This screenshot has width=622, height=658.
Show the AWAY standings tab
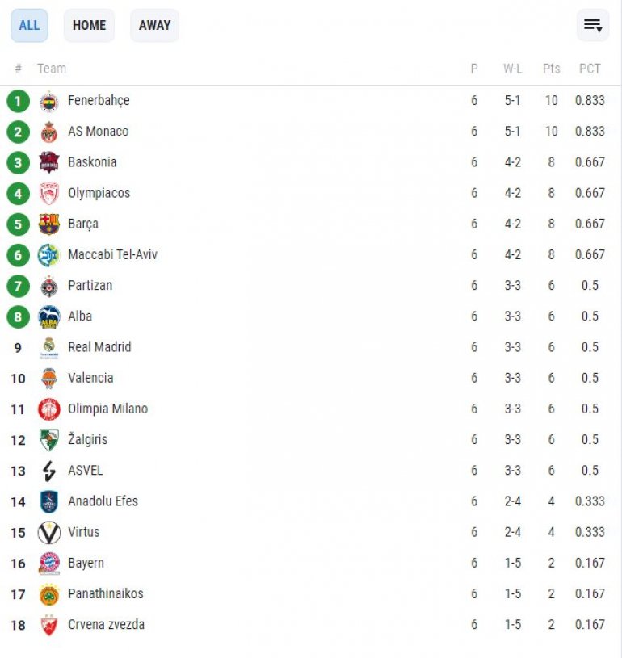click(154, 26)
